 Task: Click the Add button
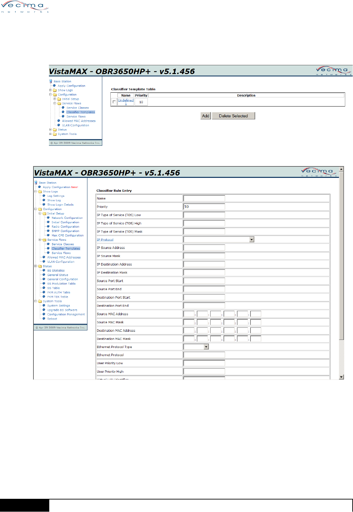[206, 116]
